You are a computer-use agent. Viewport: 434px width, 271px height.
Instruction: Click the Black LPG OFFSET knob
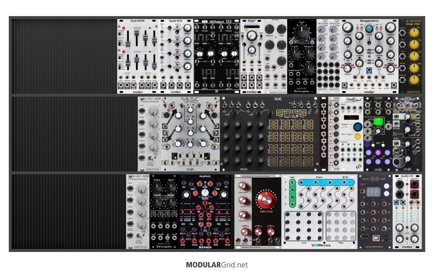point(302,33)
